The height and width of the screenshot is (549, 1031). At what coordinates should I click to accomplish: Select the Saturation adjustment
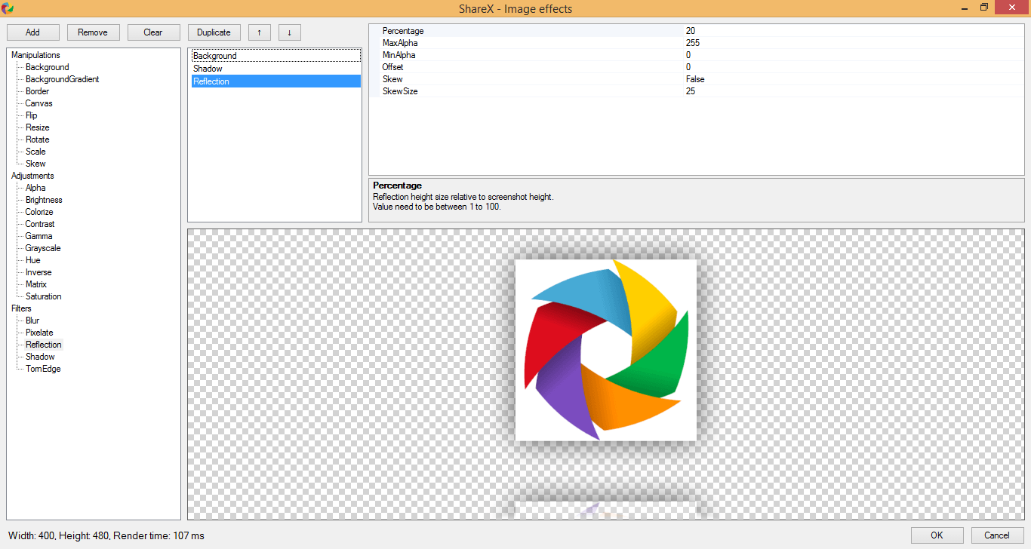click(x=43, y=296)
